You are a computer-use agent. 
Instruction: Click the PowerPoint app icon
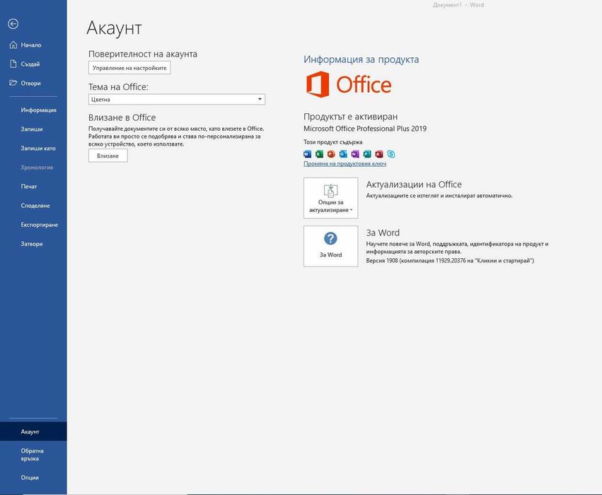tap(331, 154)
